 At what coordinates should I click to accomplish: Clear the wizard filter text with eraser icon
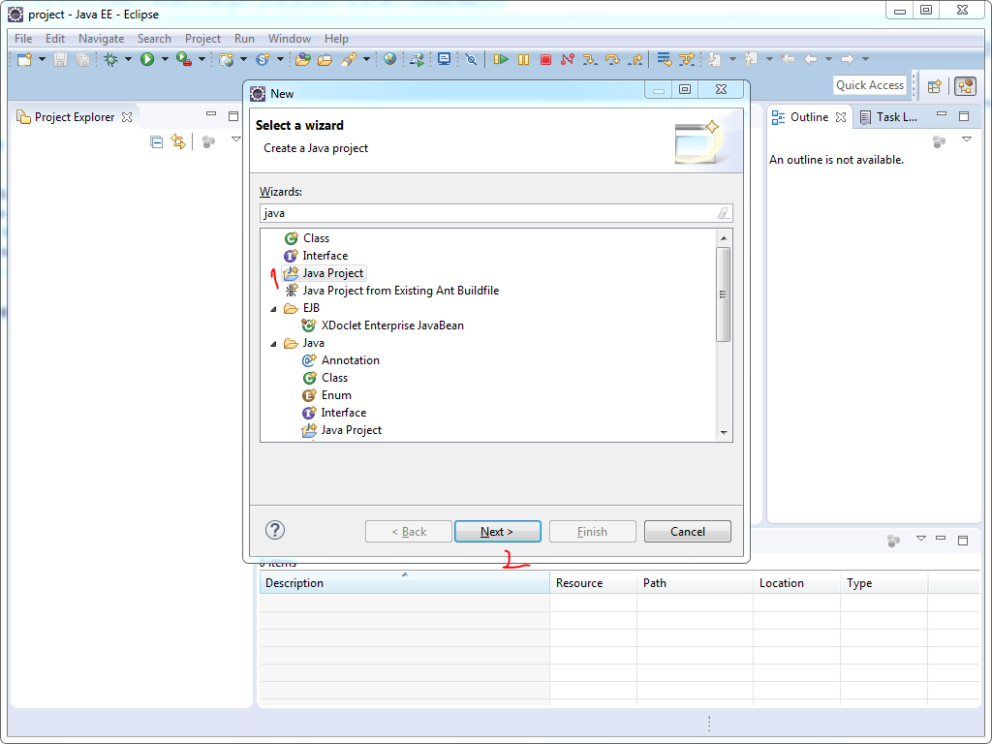[x=723, y=213]
